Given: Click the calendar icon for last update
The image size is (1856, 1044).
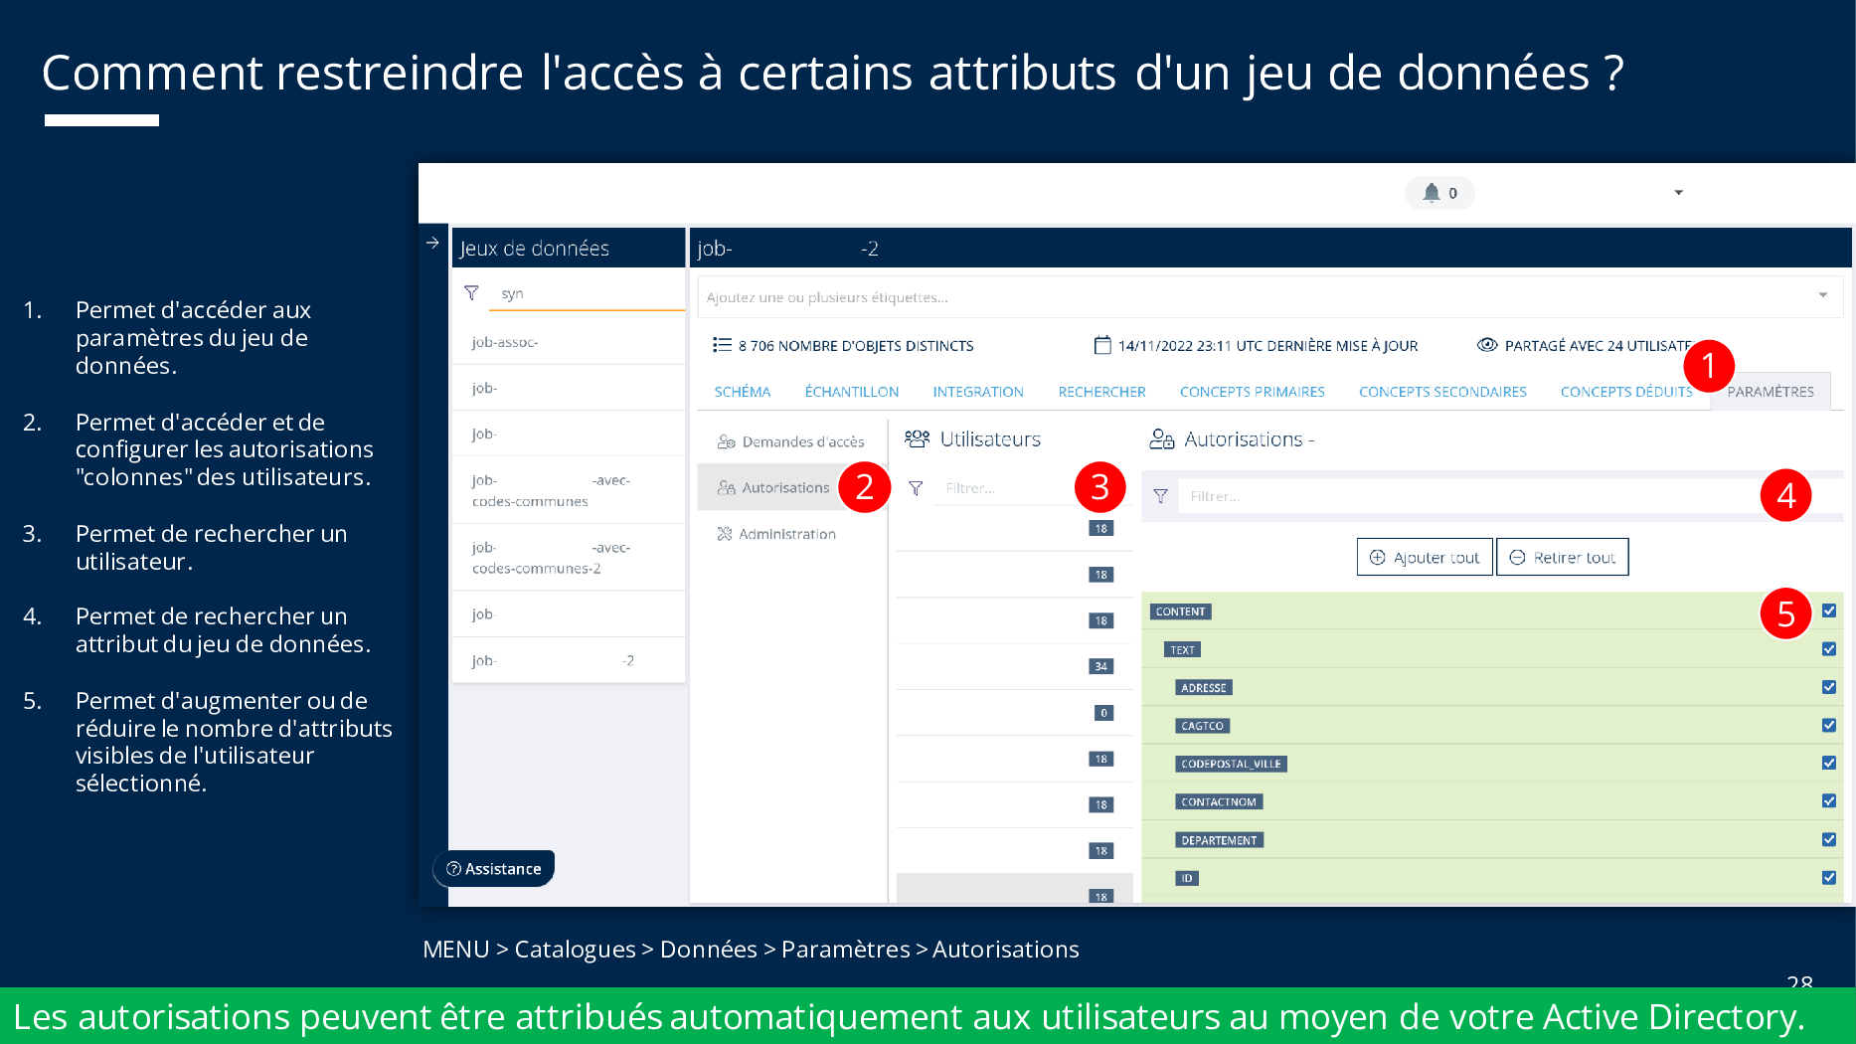Looking at the screenshot, I should tap(1101, 345).
